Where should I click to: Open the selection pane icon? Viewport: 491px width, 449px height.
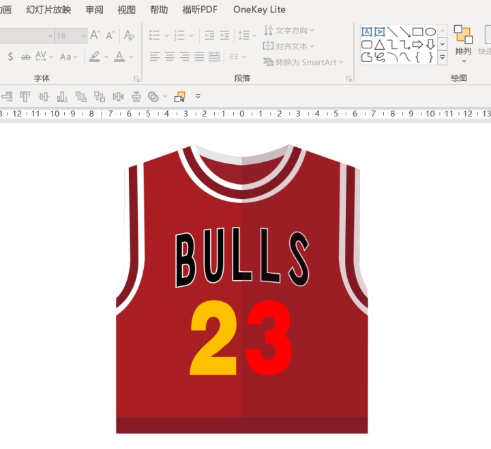point(180,97)
